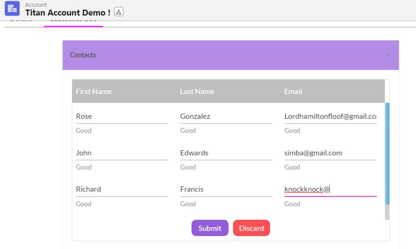Edit the Richard first name field

pos(122,190)
